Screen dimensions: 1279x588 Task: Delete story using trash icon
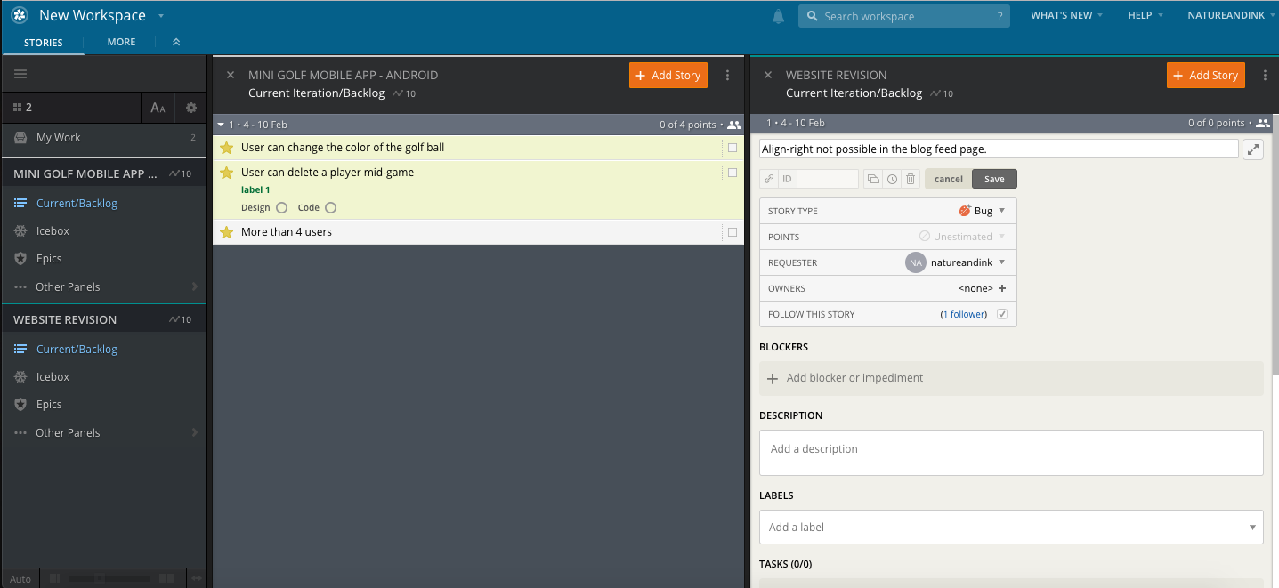click(911, 179)
